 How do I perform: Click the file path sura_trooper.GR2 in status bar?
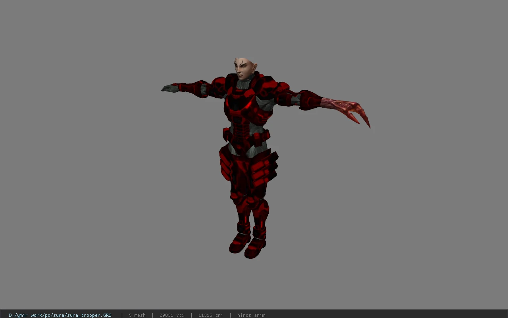coord(60,315)
